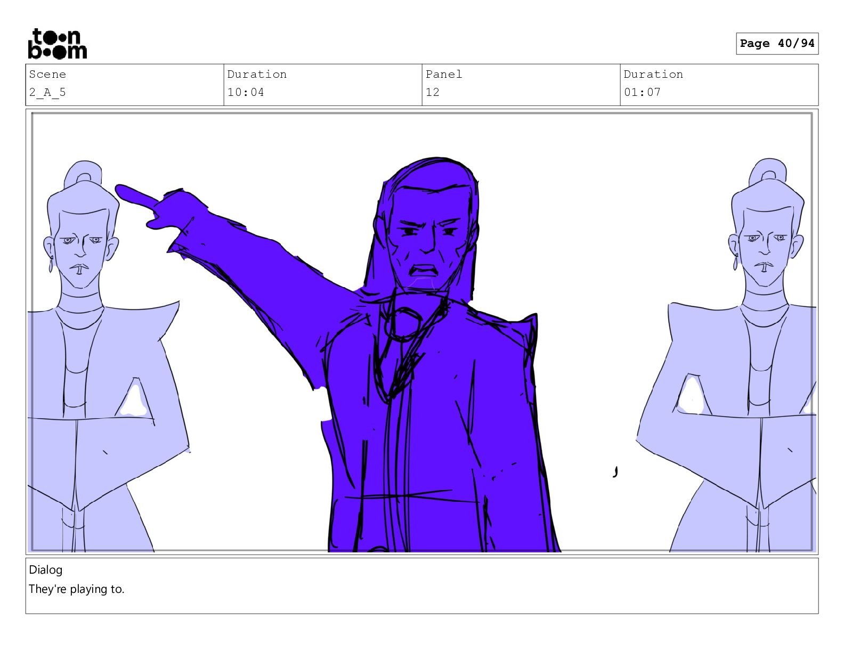Click the storyboard panel drawing of the pointing figure

coord(421,332)
